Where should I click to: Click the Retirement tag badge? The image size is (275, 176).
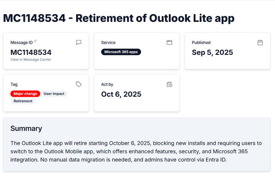[23, 101]
